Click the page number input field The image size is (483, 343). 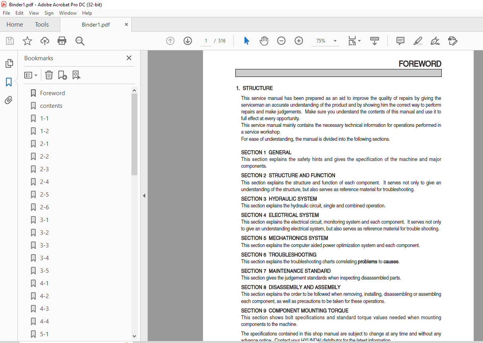click(x=206, y=41)
